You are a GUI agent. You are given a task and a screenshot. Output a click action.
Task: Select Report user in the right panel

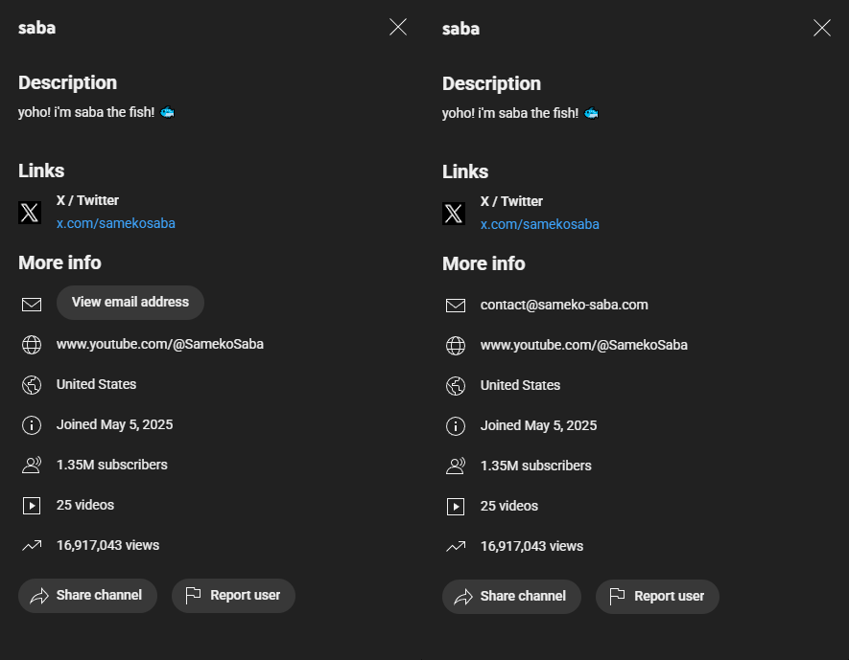coord(657,596)
